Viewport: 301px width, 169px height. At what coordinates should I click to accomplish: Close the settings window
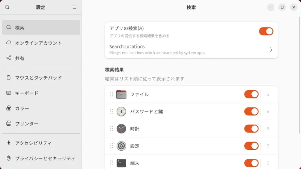(x=294, y=7)
